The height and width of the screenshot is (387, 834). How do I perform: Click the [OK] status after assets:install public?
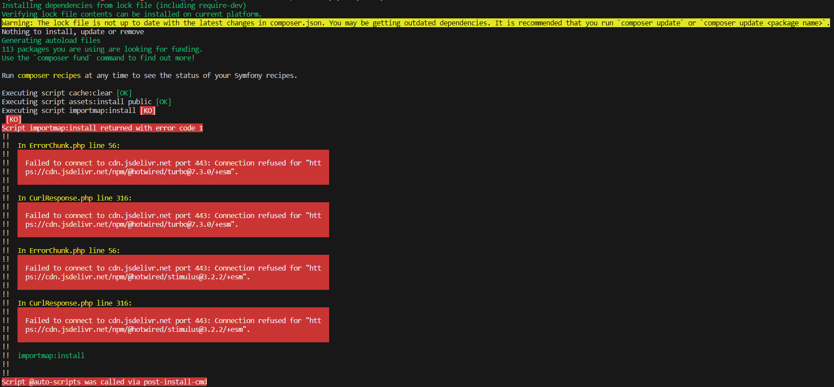[x=163, y=102]
